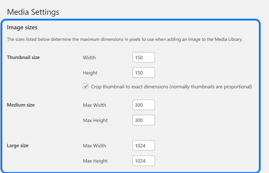Select the Medium size 'Max Width' label

click(94, 105)
